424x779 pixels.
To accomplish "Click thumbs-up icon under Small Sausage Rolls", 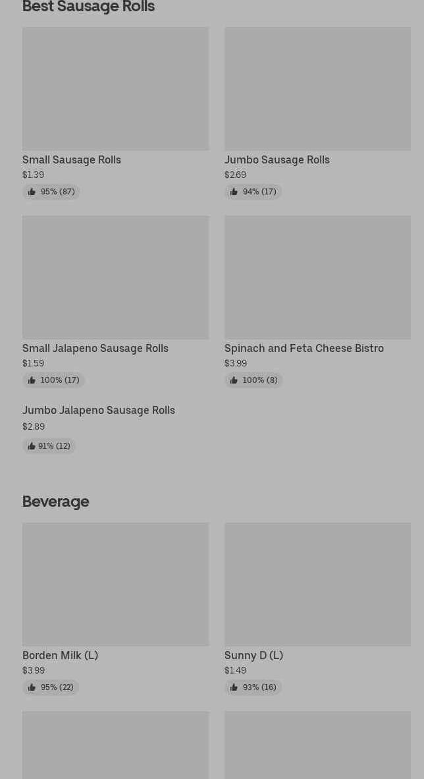I will point(32,192).
